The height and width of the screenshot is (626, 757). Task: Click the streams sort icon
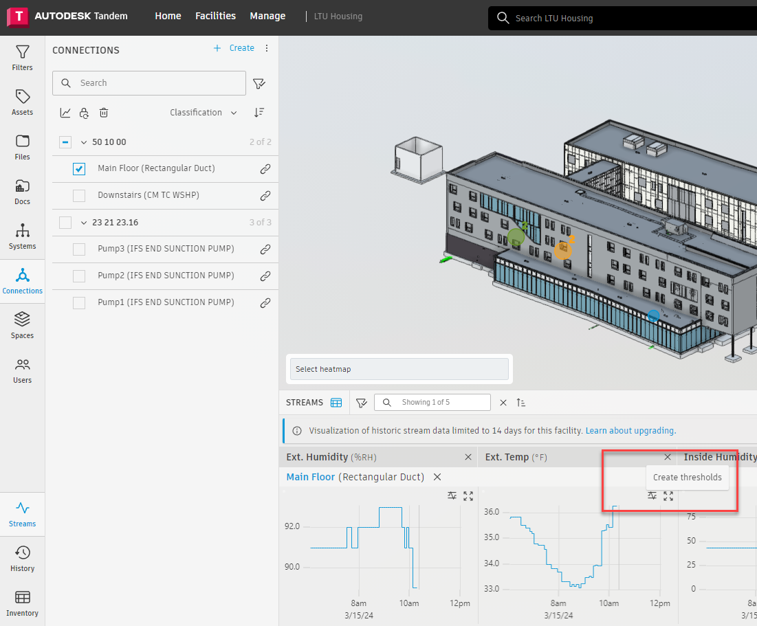(x=521, y=403)
